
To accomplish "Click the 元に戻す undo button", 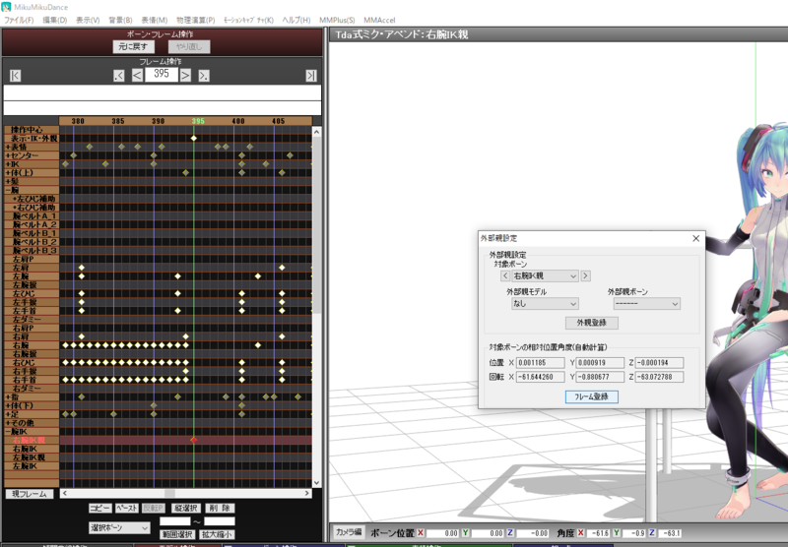I will click(133, 46).
